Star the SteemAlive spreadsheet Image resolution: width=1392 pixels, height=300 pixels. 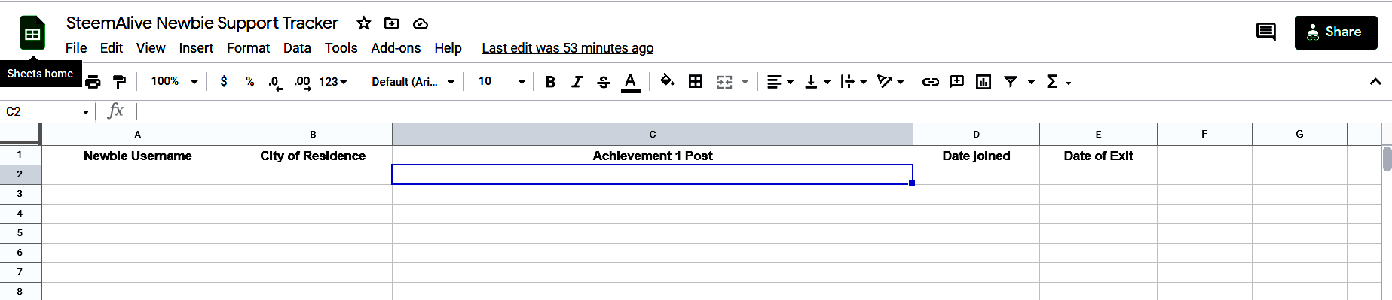[364, 23]
